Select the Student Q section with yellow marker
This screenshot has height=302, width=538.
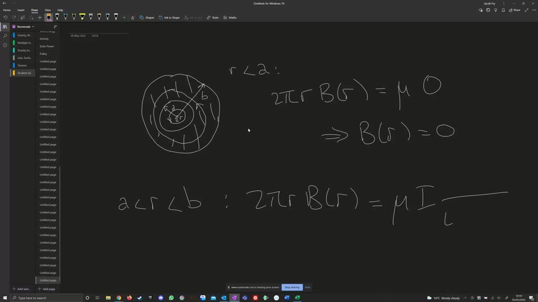coord(24,73)
